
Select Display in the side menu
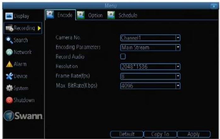(21, 16)
